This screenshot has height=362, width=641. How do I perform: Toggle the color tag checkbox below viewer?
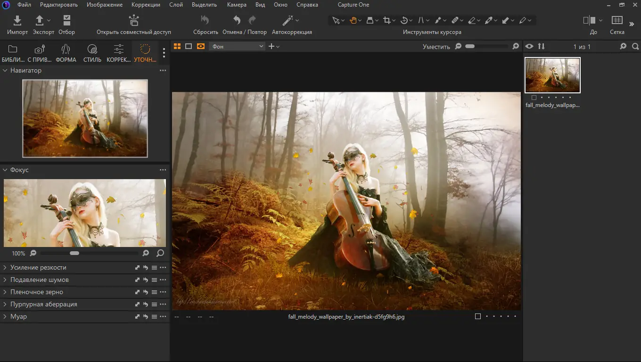477,316
